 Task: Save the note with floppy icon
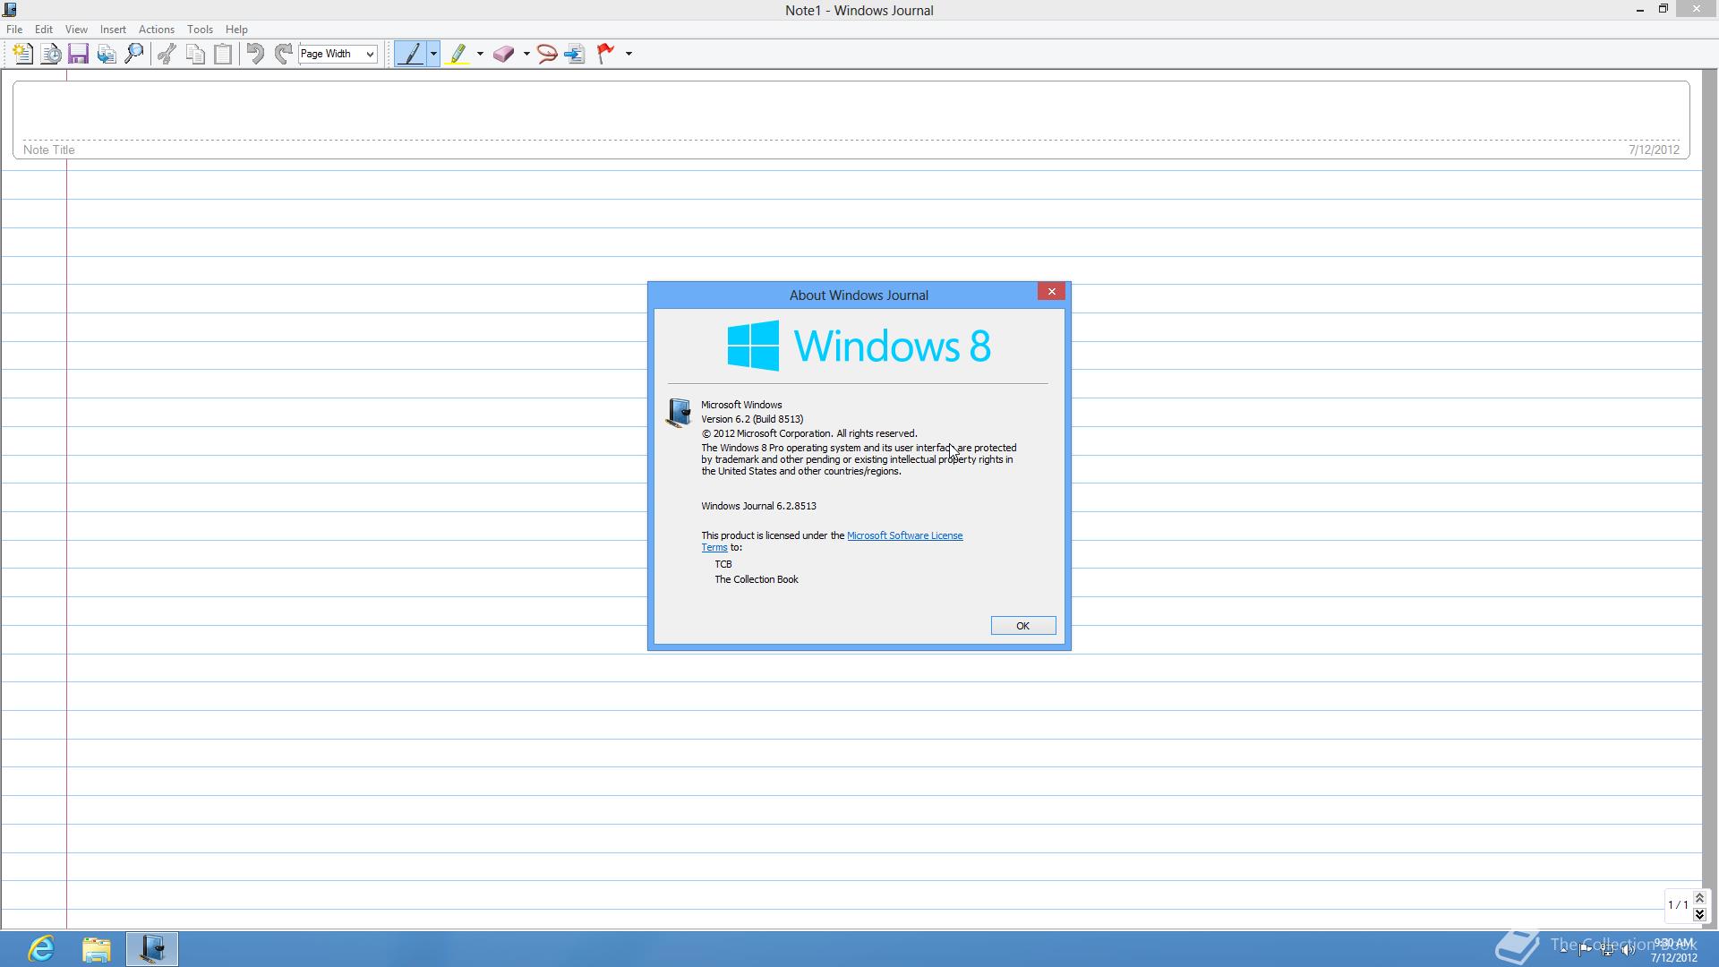click(79, 54)
